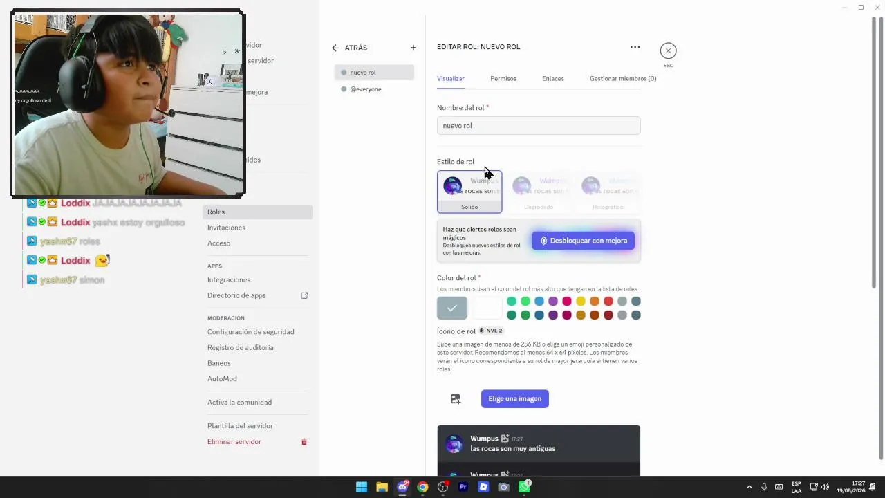
Task: Open the custom color picker swatch
Action: tap(487, 308)
